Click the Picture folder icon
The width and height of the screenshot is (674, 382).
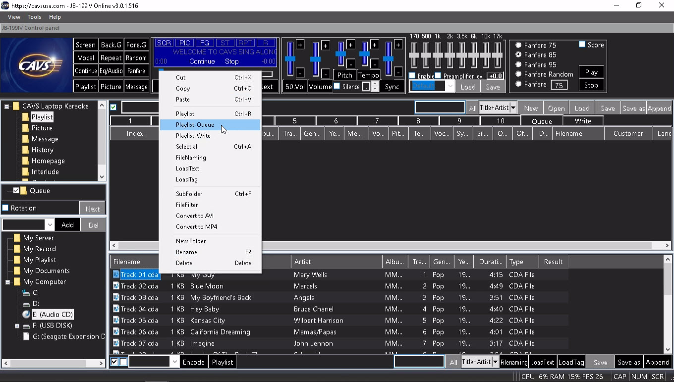[x=25, y=128]
